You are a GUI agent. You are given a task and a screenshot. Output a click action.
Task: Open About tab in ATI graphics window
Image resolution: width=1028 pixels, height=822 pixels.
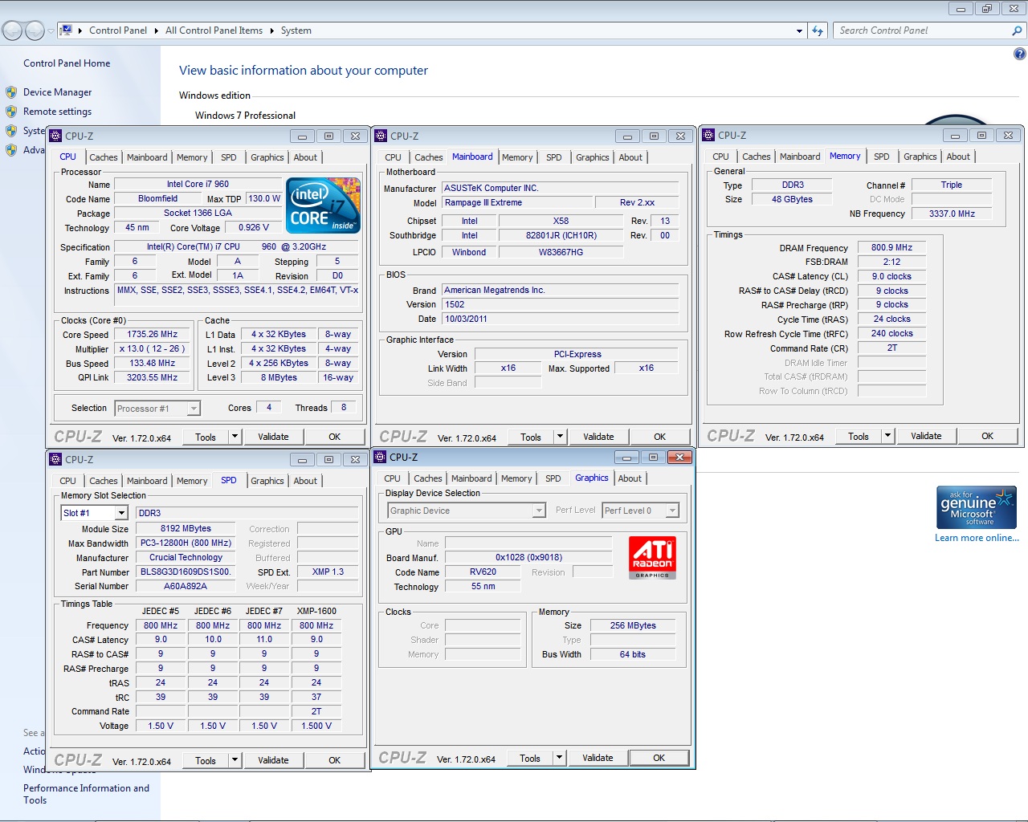point(630,478)
